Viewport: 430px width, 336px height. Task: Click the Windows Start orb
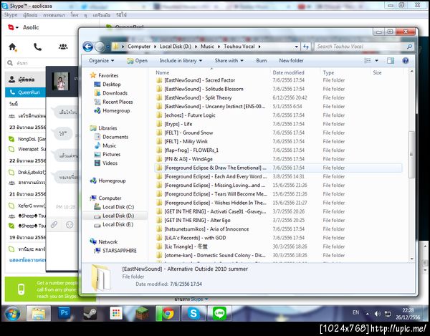pyautogui.click(x=12, y=314)
